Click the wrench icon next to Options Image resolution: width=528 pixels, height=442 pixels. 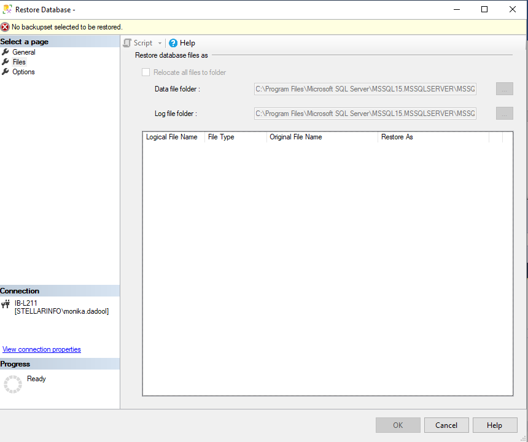pos(6,72)
